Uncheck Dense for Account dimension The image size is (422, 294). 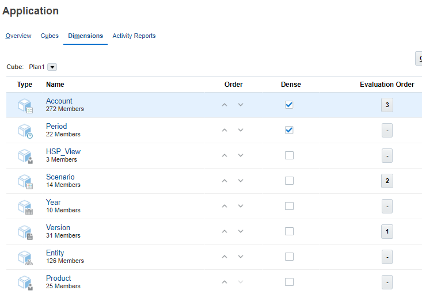[x=289, y=105]
